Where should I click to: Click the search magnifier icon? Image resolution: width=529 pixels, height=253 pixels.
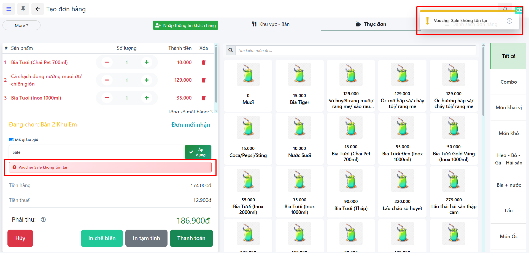[x=231, y=50]
